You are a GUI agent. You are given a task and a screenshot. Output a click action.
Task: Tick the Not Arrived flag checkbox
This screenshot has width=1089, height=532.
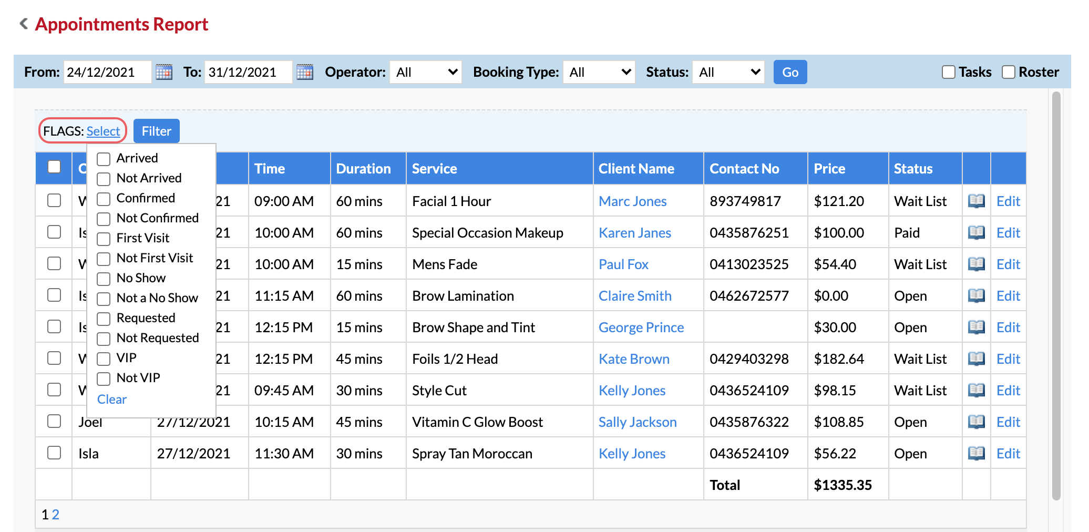click(104, 179)
